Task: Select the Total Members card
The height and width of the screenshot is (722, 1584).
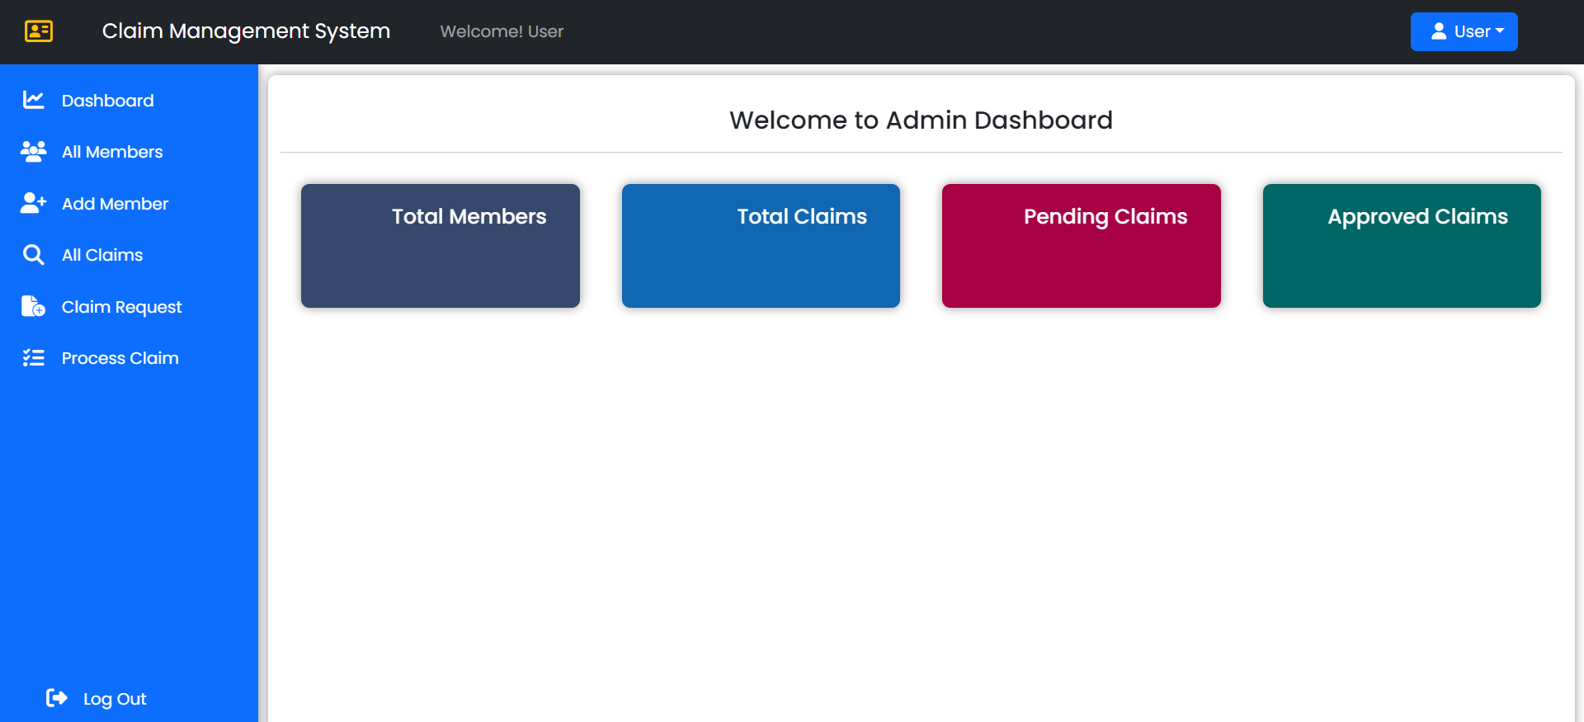Action: tap(441, 246)
